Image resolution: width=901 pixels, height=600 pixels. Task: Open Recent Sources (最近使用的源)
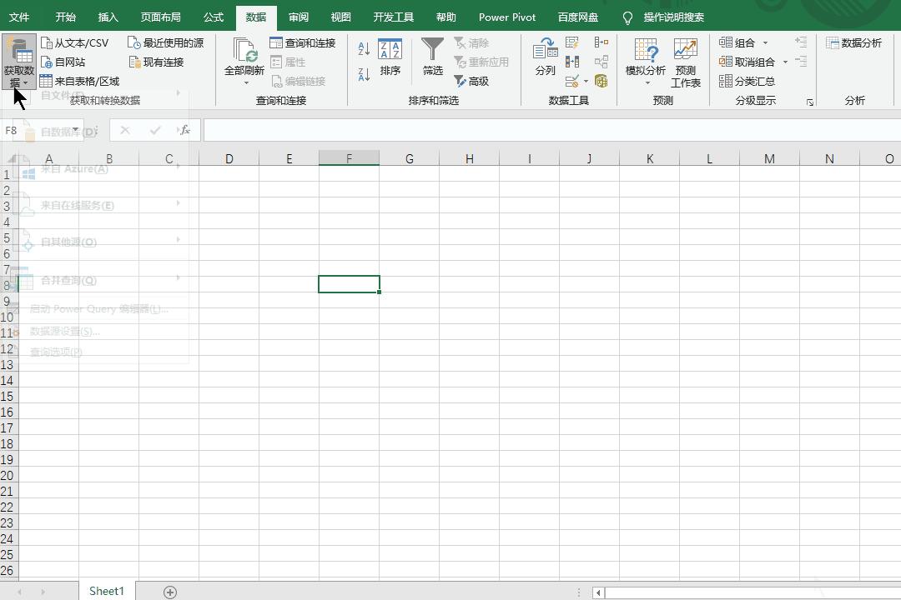(x=166, y=43)
